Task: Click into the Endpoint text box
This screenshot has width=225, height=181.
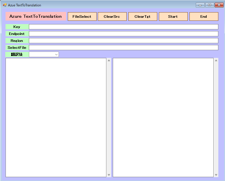Action: pyautogui.click(x=123, y=34)
